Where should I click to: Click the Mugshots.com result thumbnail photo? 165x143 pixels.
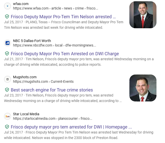143,88
